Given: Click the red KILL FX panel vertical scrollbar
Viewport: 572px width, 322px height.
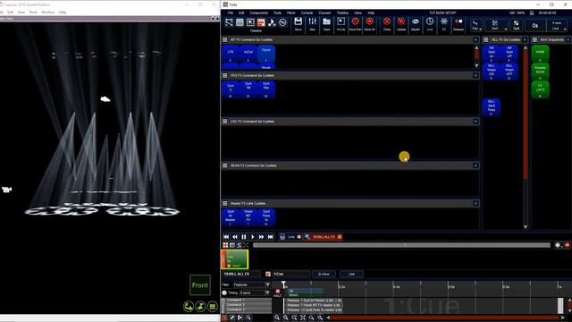Looking at the screenshot, I should click(x=526, y=114).
